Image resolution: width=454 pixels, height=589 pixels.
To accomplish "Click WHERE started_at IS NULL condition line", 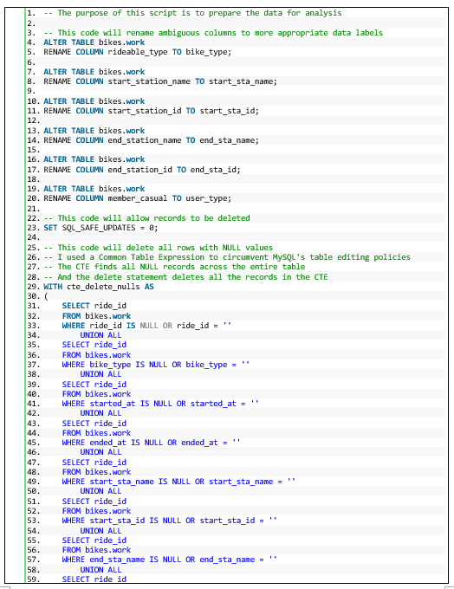I will click(160, 404).
